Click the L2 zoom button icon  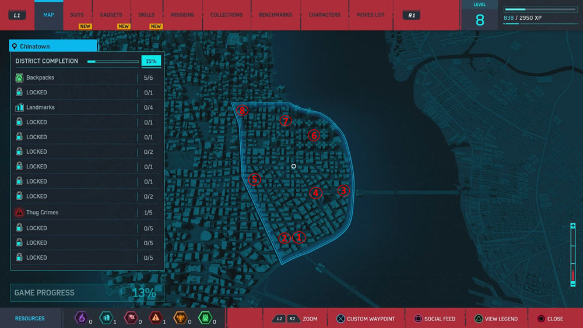point(279,319)
